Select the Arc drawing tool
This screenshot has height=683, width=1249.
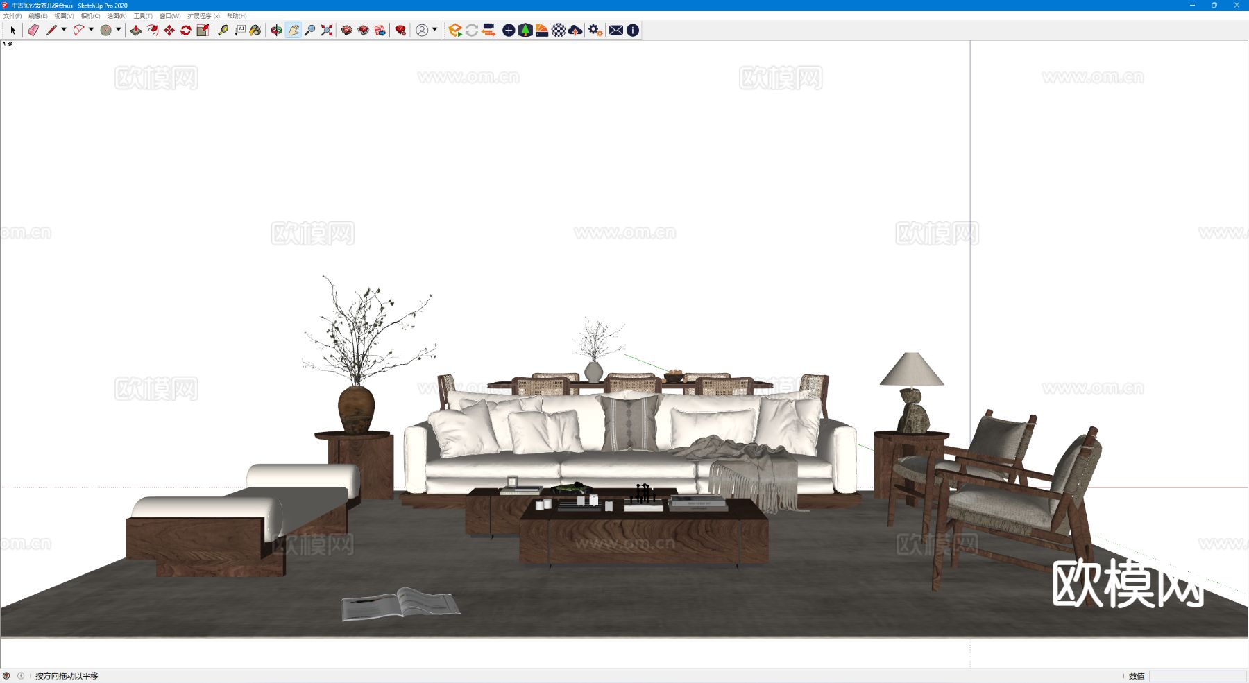78,31
